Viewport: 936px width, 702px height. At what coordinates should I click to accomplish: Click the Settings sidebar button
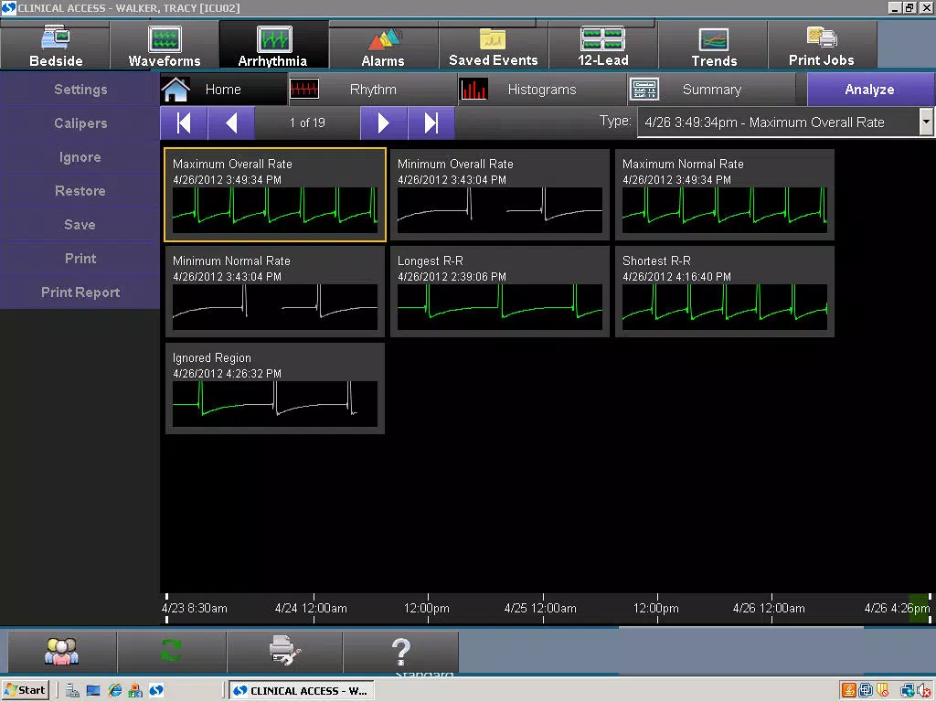click(x=80, y=90)
